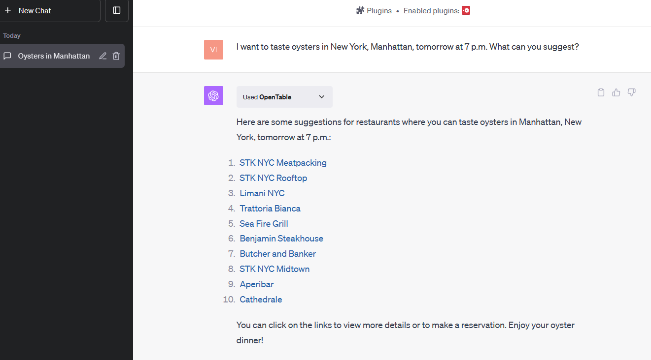Open STK NYC Meatpacking link

click(283, 163)
